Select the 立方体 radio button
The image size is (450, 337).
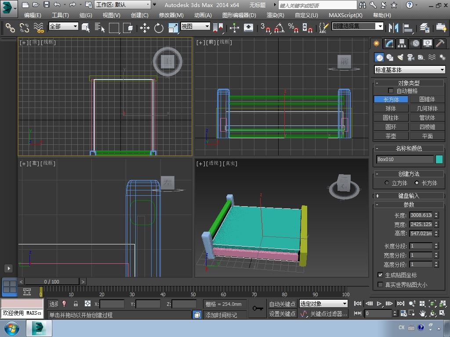[x=387, y=183]
